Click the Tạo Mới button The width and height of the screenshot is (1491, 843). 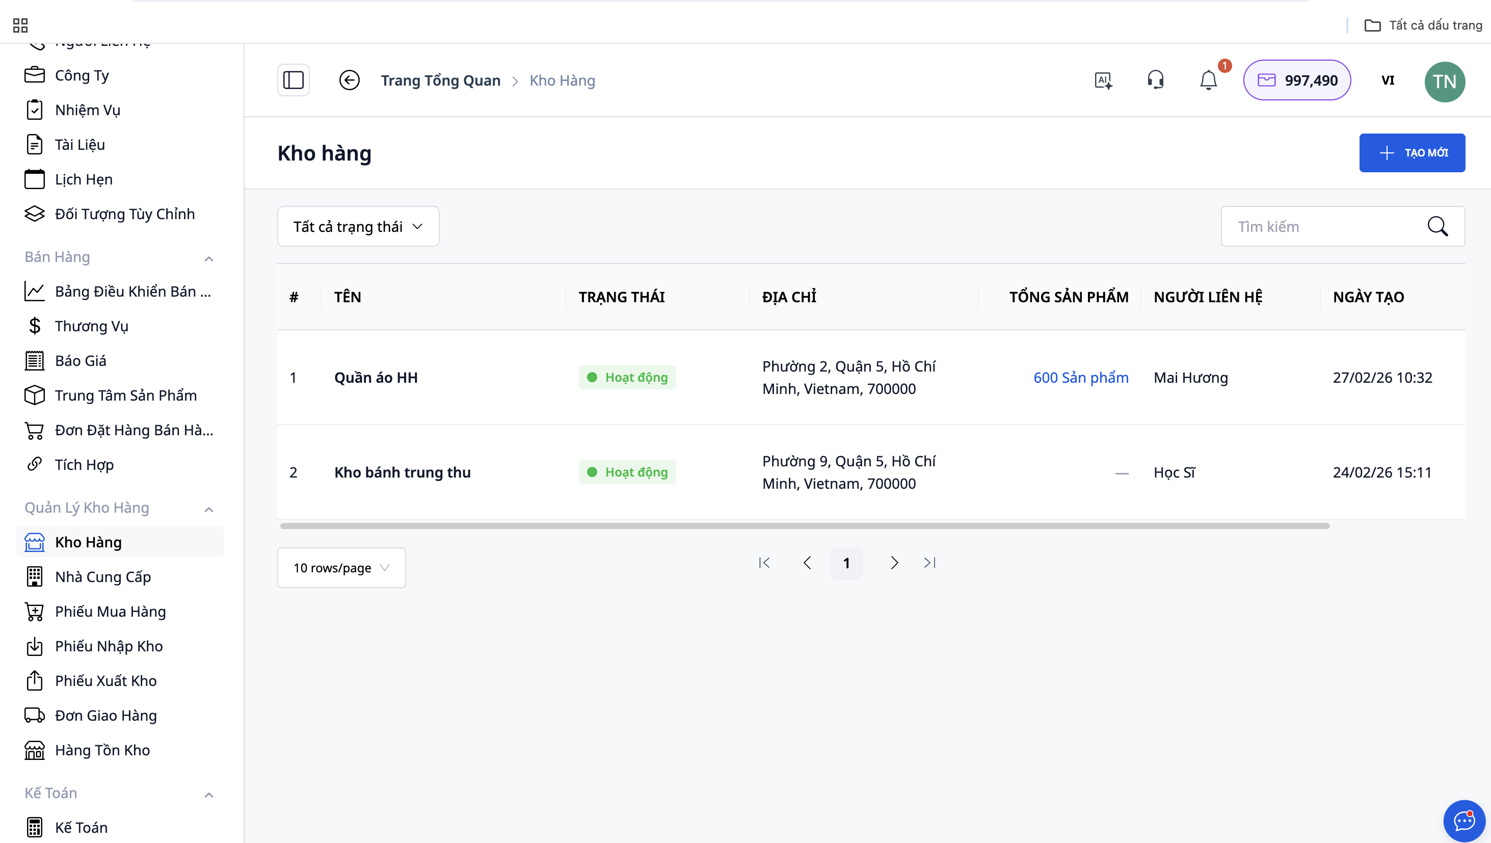pyautogui.click(x=1412, y=153)
